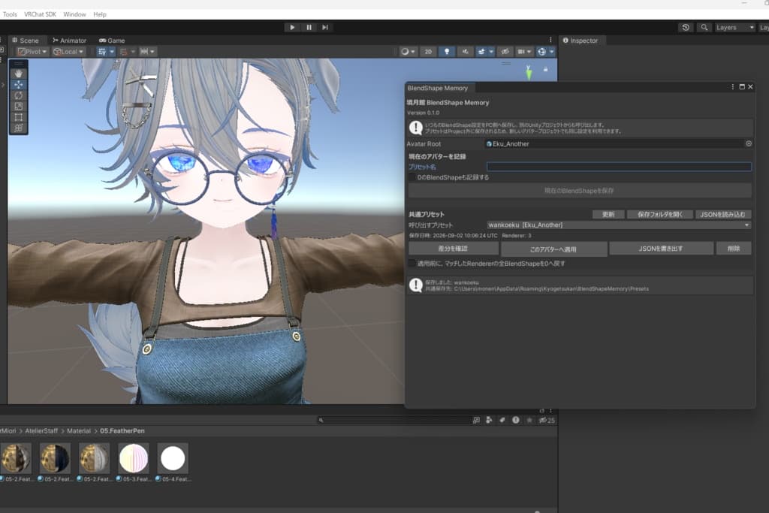Start Play mode
This screenshot has height=513, width=769.
292,28
